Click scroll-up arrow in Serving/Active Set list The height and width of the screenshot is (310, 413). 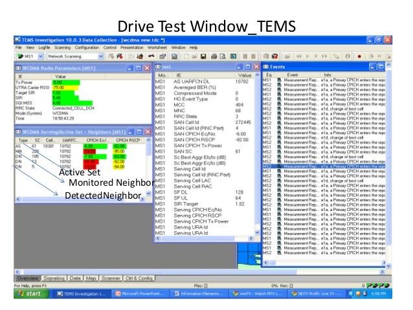tap(148, 140)
